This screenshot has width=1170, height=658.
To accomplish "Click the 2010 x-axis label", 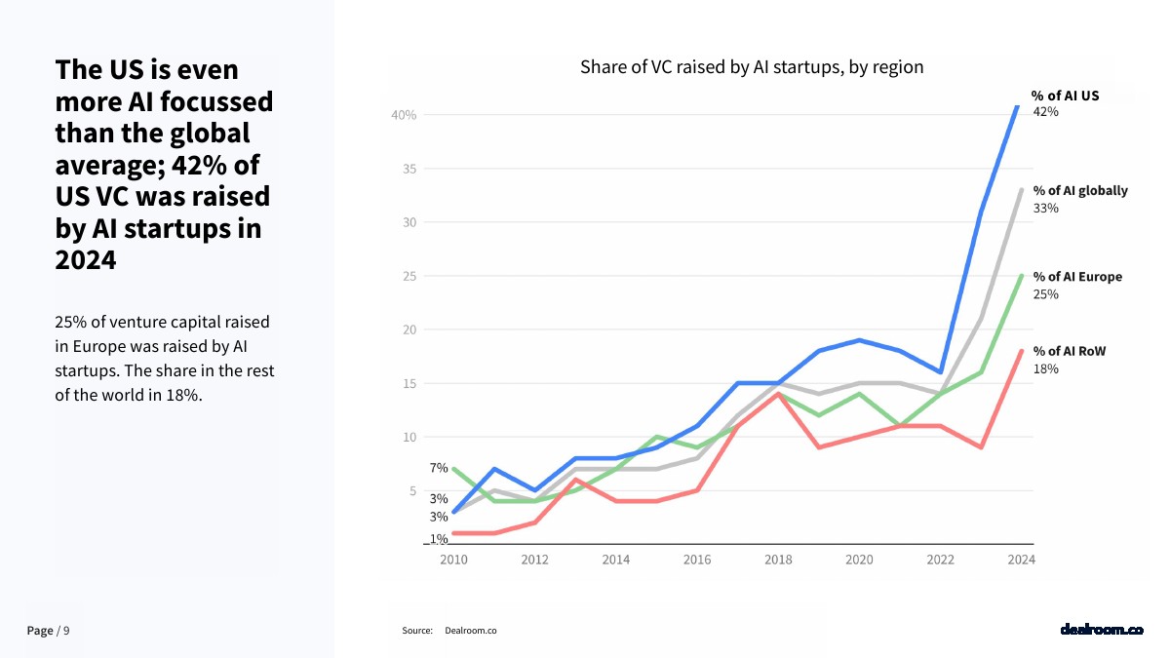I will click(453, 560).
